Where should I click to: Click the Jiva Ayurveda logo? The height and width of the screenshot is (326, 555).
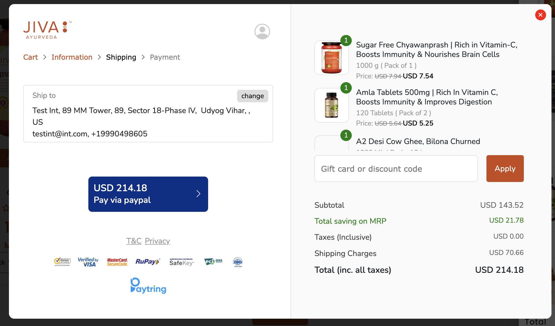tap(47, 30)
